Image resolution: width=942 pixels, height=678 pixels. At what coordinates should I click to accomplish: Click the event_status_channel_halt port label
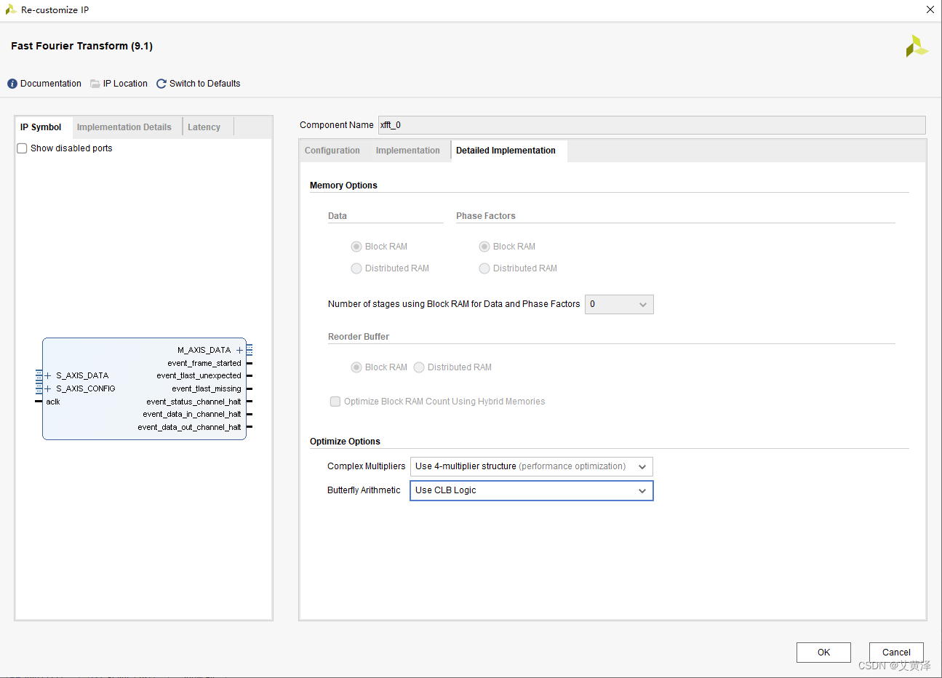(193, 402)
